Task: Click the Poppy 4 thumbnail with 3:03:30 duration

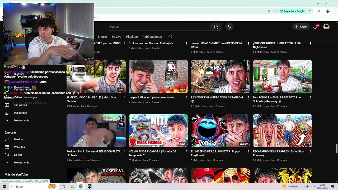Action: [x=220, y=131]
